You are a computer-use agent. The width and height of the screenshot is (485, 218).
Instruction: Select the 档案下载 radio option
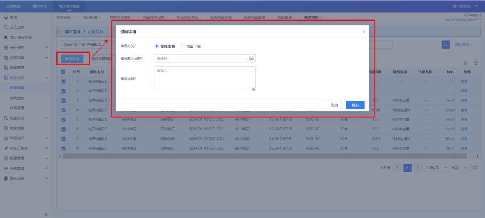pyautogui.click(x=182, y=46)
